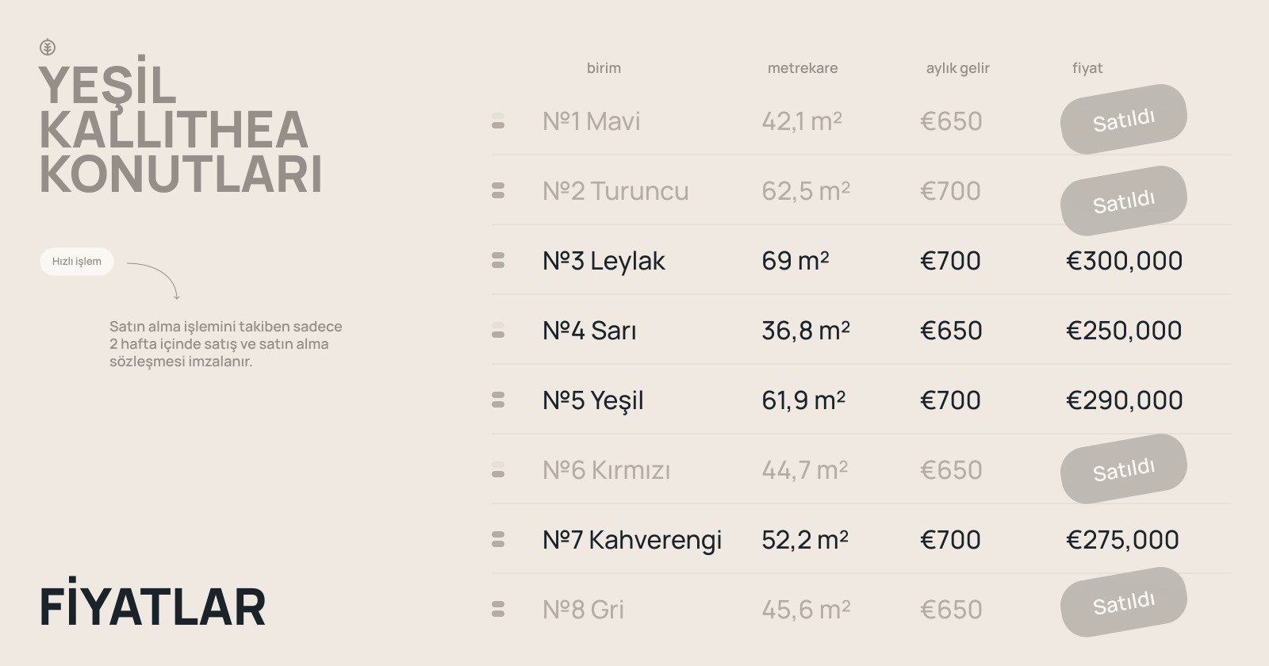The height and width of the screenshot is (666, 1269).
Task: Click the €275,000 price for Kahverengi
Action: coord(1122,540)
